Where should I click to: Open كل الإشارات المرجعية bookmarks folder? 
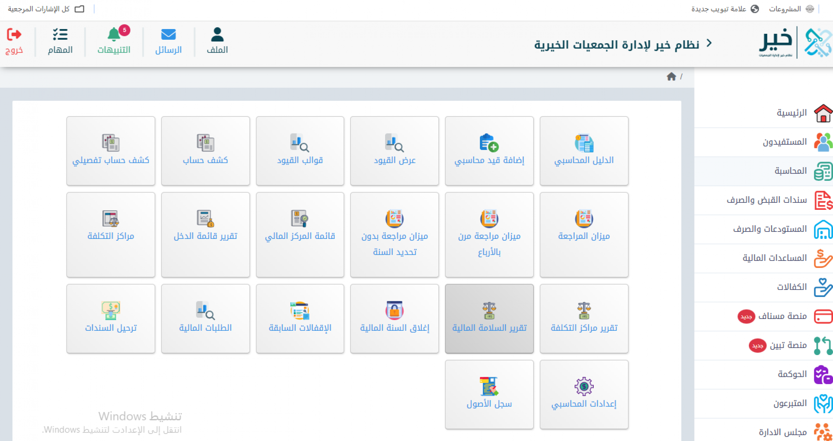(46, 9)
